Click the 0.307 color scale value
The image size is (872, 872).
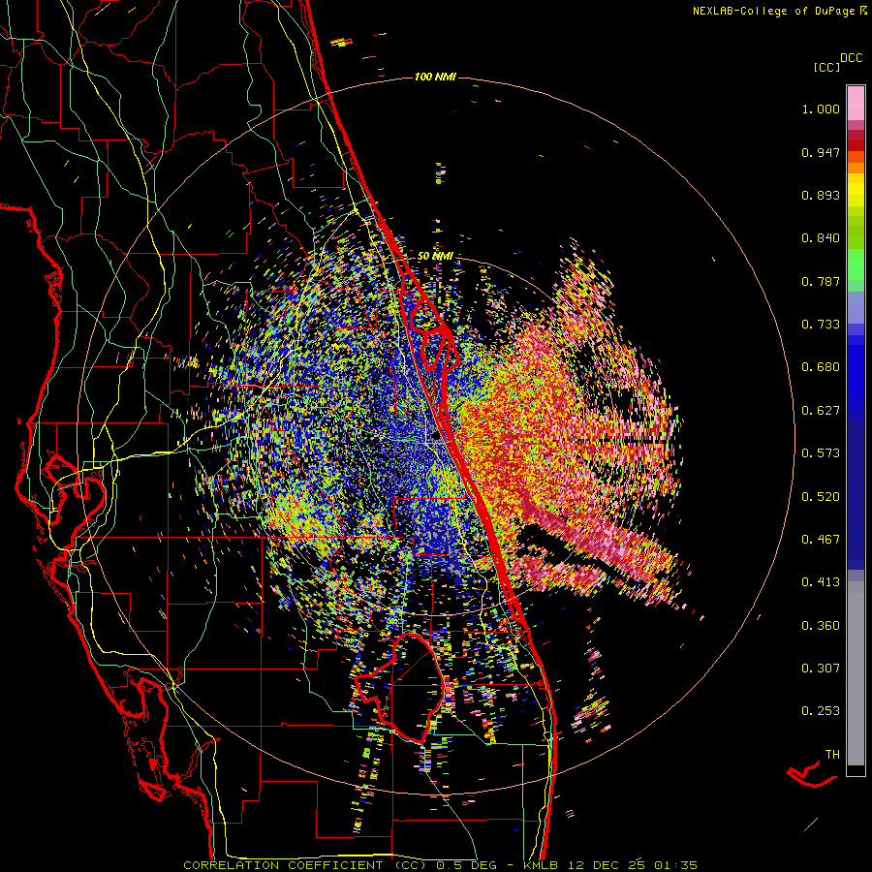coord(821,669)
